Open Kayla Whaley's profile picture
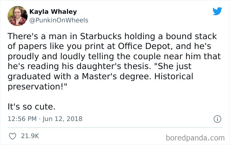Image resolution: width=230 pixels, height=145 pixels. (17, 15)
